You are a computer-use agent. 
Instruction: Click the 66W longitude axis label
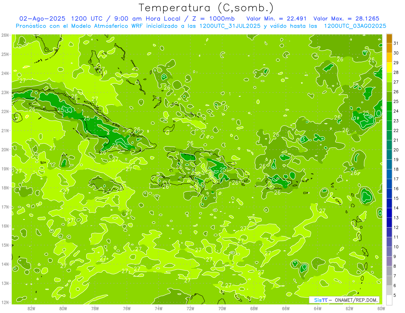click(286, 308)
